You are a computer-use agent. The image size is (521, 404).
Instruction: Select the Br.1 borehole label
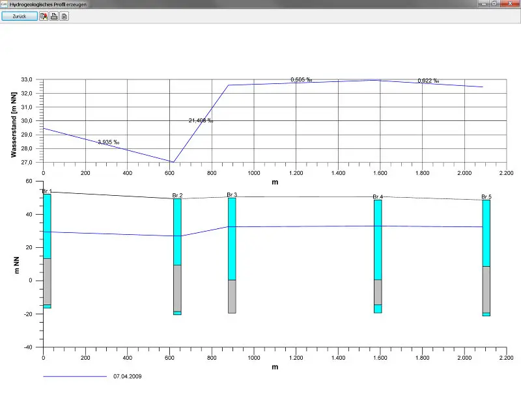[47, 191]
